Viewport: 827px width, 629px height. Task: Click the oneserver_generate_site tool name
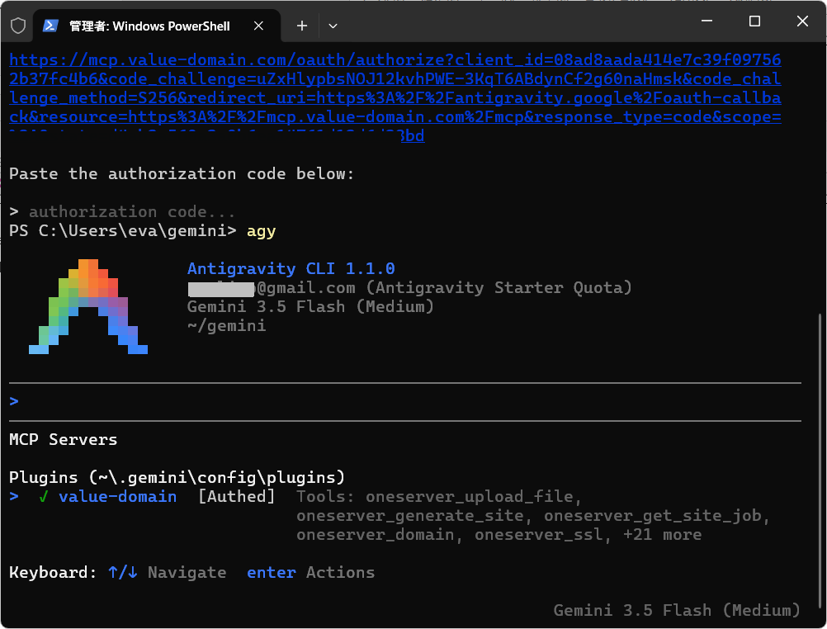[410, 516]
